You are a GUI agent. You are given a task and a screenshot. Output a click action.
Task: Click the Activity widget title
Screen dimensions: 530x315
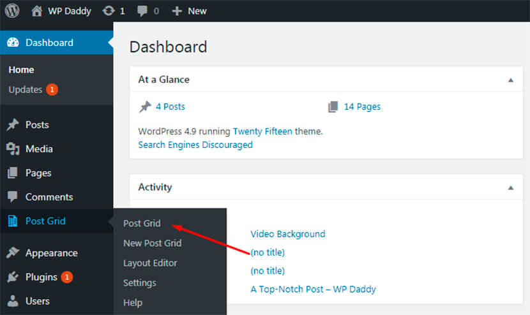coord(155,187)
